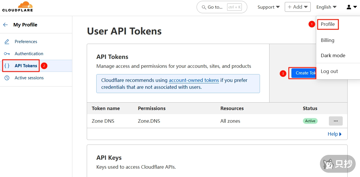Expand the Add dropdown

coord(297,7)
